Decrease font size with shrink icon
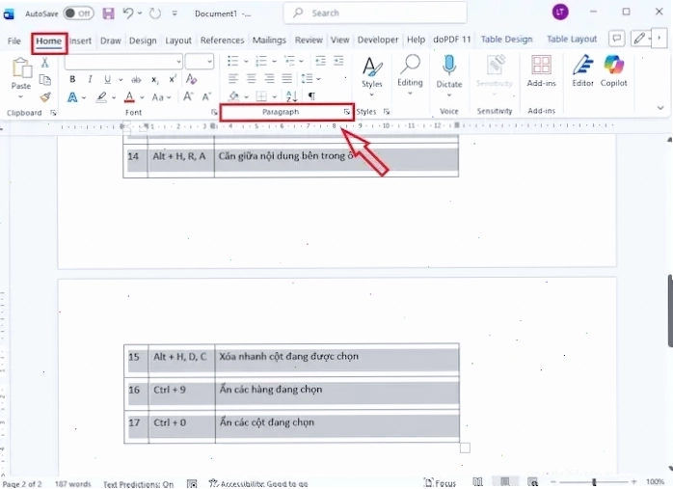This screenshot has height=489, width=673. (x=206, y=97)
